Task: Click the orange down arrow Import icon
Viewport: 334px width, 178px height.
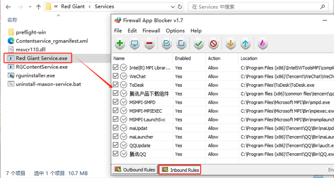Action: tap(230, 43)
